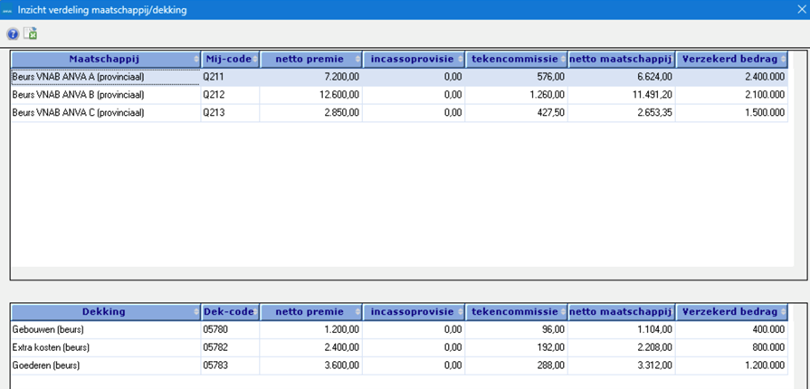
Task: Click Dek-code cell 05780
Action: (231, 329)
